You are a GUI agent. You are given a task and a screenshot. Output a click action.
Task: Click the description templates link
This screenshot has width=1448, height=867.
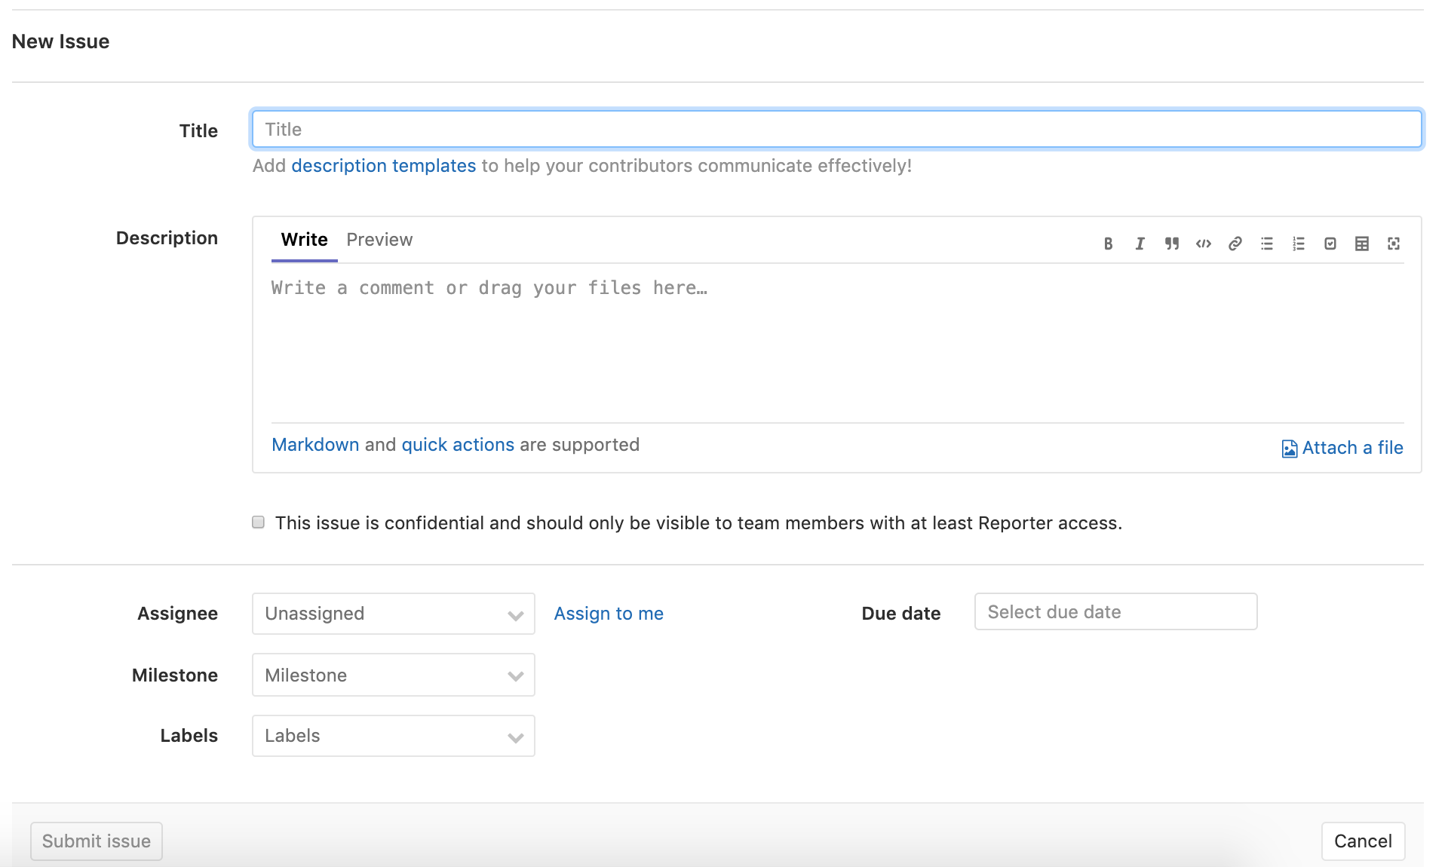coord(383,165)
